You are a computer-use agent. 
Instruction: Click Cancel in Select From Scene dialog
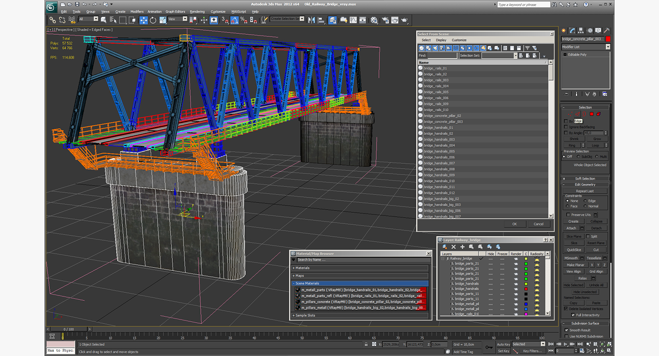click(x=539, y=224)
